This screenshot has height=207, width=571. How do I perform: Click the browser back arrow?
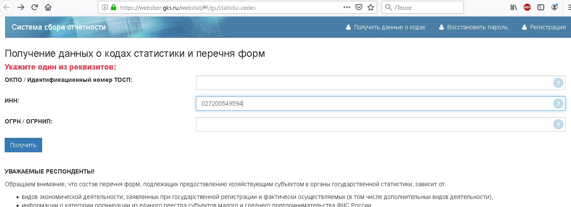pos(7,7)
